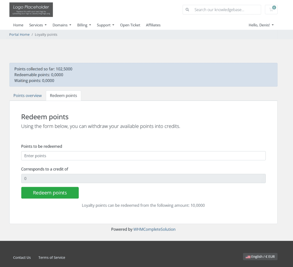The width and height of the screenshot is (293, 267).
Task: Switch to the Points overview tab
Action: [x=27, y=95]
